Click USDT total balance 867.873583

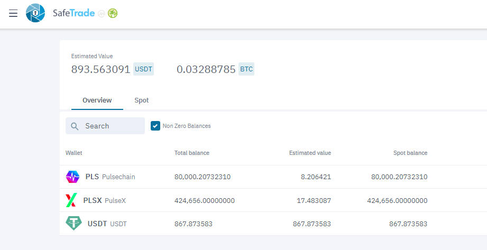(x=193, y=224)
